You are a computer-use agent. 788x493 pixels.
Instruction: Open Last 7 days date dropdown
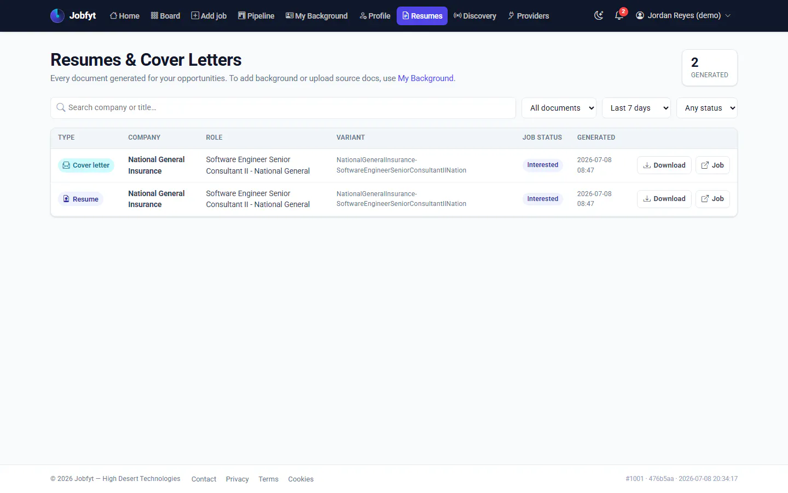pyautogui.click(x=636, y=108)
